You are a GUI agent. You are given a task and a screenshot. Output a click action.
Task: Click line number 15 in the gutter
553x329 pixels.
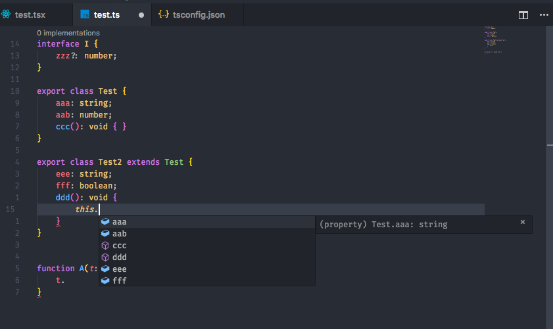tap(11, 209)
